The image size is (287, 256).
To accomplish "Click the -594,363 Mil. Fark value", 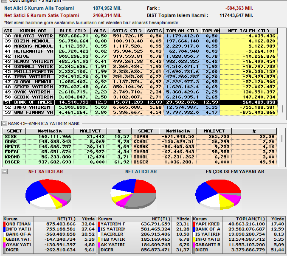I will click(x=239, y=8).
